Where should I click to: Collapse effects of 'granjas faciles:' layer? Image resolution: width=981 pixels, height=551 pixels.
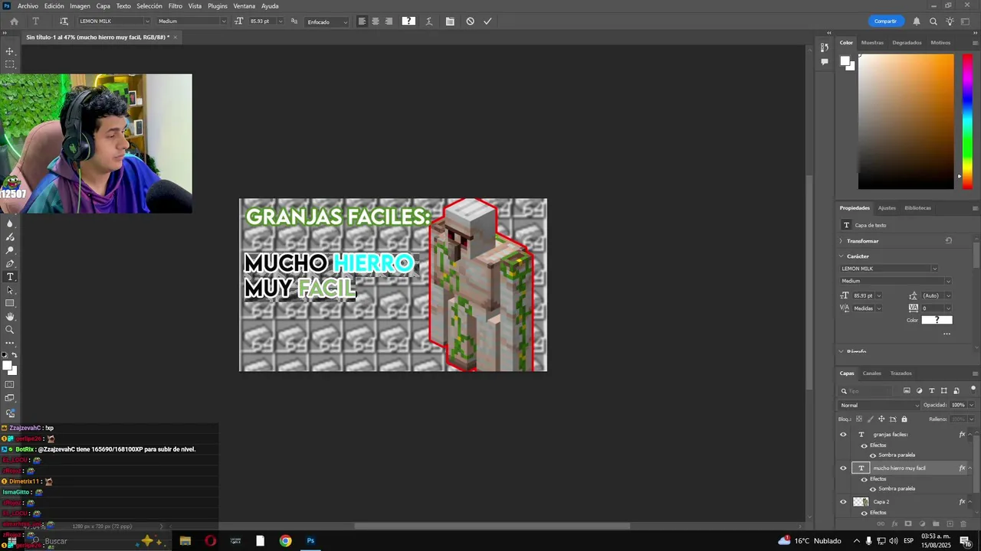[971, 435]
